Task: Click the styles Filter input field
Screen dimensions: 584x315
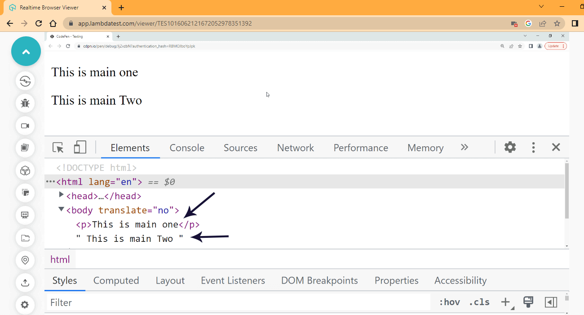Action: 238,303
